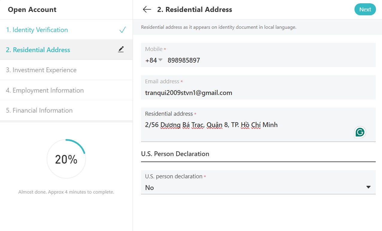Image resolution: width=382 pixels, height=231 pixels.
Task: Click the email address input field
Action: 258,87
